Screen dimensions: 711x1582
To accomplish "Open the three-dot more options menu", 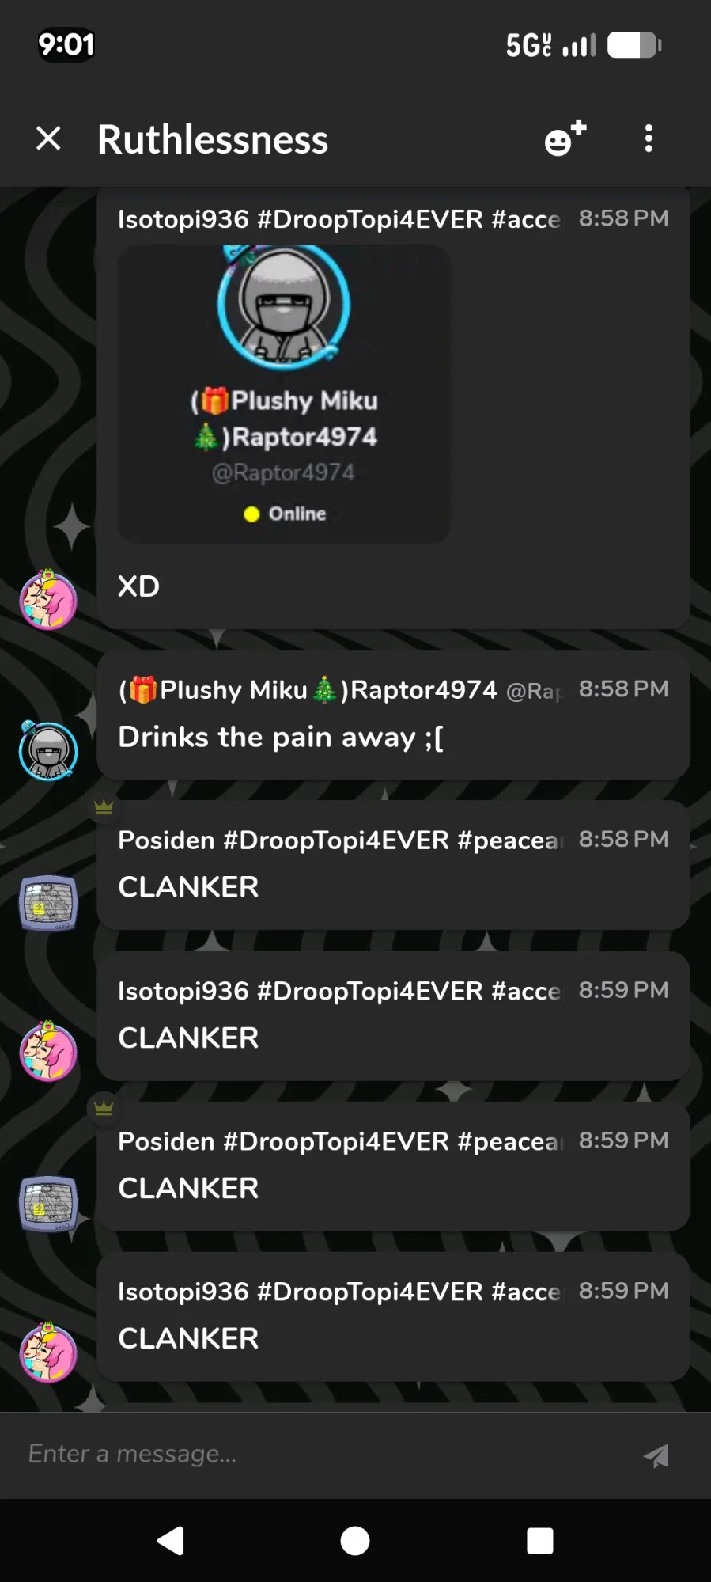I will [649, 138].
